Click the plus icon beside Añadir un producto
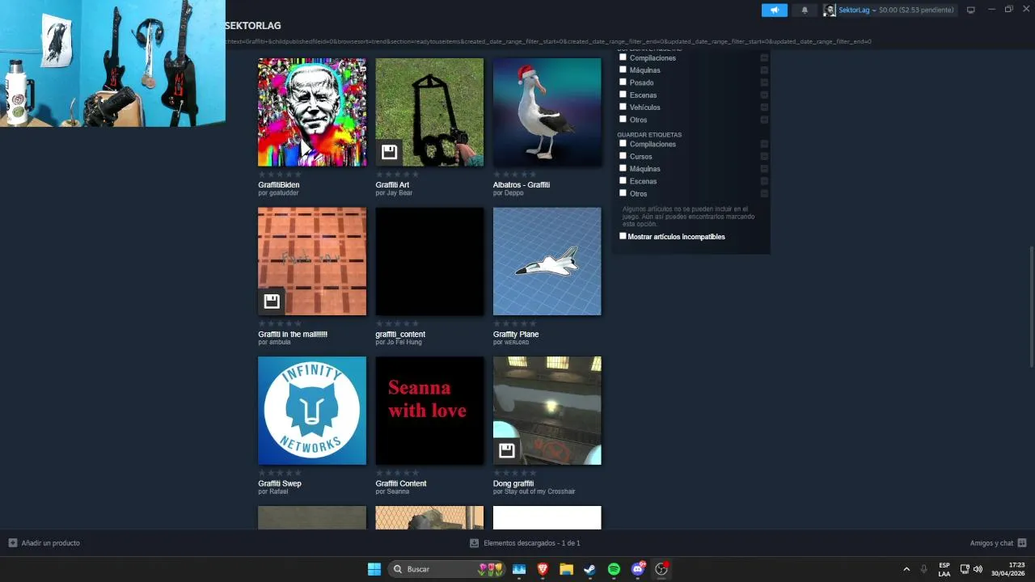The image size is (1035, 582). pos(13,543)
